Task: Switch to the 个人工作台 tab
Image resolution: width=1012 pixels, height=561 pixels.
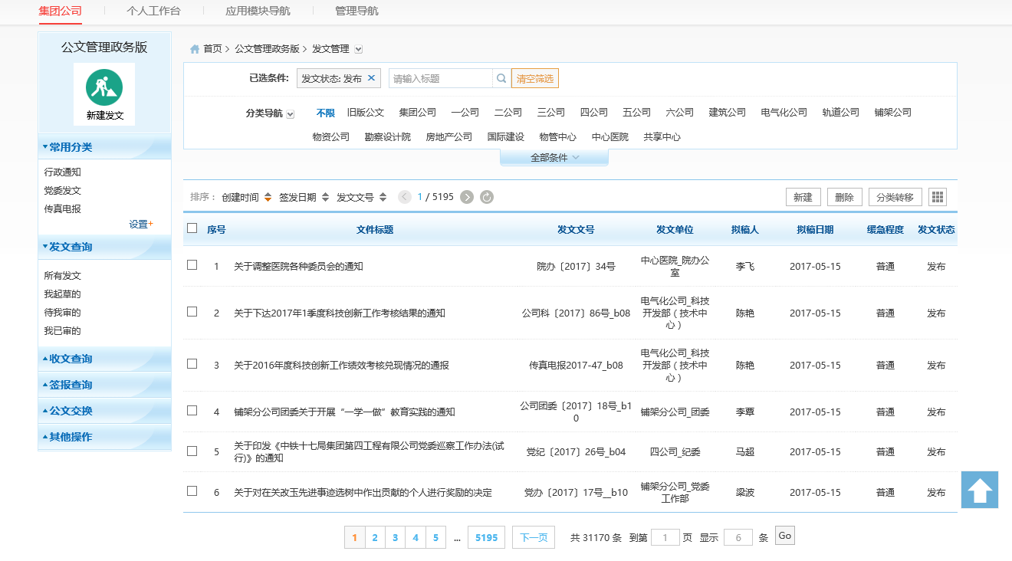Action: [x=153, y=11]
